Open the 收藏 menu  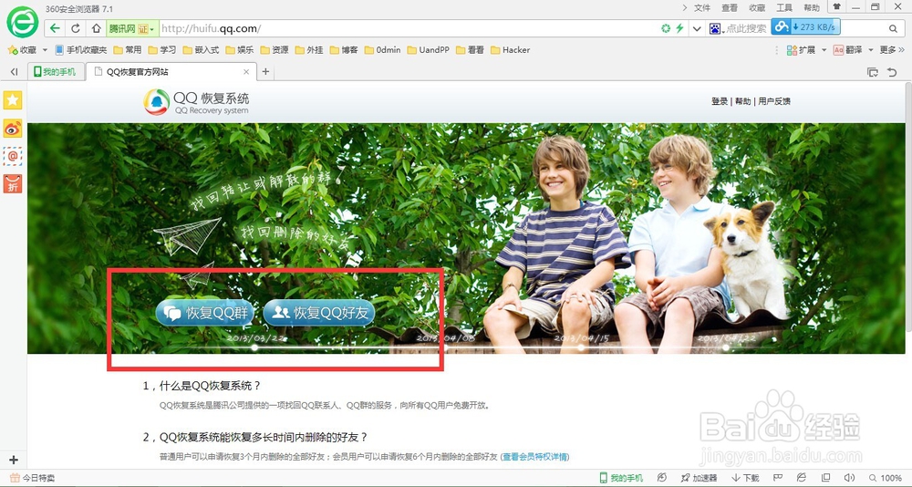tap(757, 7)
